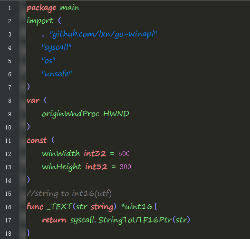Click the 'string' parameter type on line 16
Screen dimensions: 250x239
(x=102, y=207)
